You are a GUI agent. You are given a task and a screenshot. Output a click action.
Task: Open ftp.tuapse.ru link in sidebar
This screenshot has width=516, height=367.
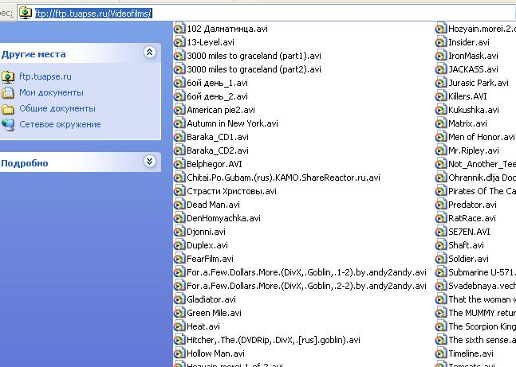[x=45, y=76]
